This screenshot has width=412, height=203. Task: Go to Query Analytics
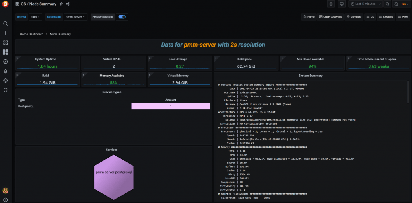click(330, 17)
